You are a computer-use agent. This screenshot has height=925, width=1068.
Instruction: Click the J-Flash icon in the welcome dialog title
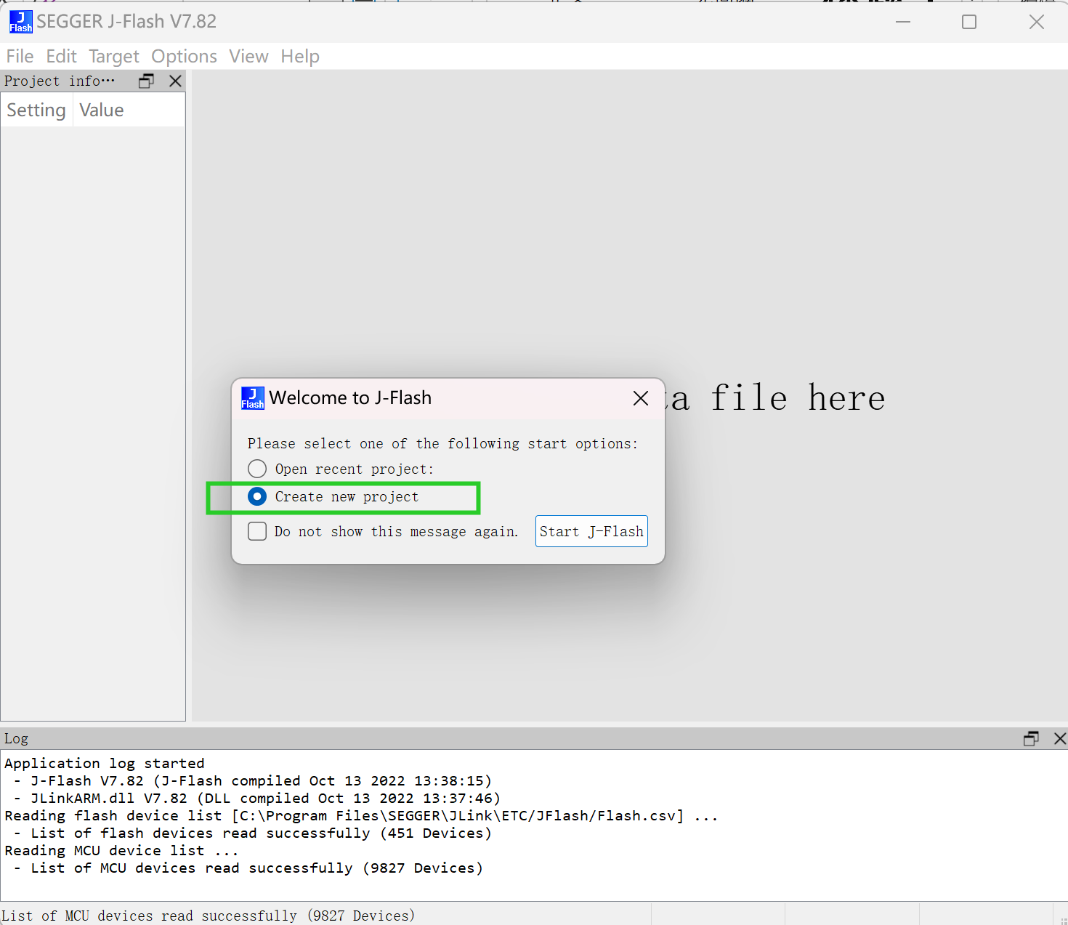coord(253,398)
